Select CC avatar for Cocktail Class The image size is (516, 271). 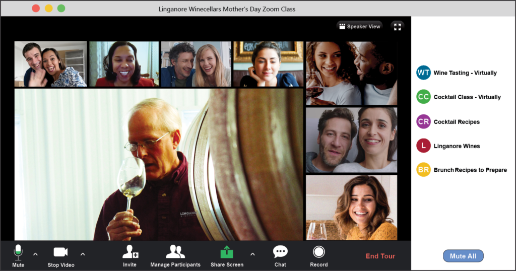click(423, 97)
